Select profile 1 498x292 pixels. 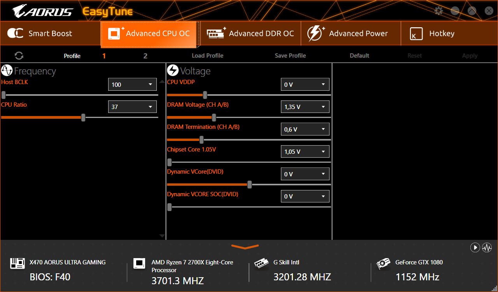click(104, 56)
